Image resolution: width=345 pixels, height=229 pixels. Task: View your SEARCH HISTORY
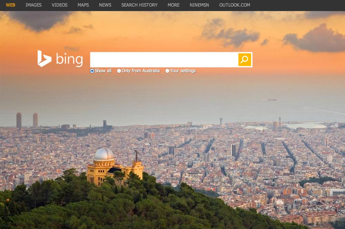pyautogui.click(x=139, y=5)
